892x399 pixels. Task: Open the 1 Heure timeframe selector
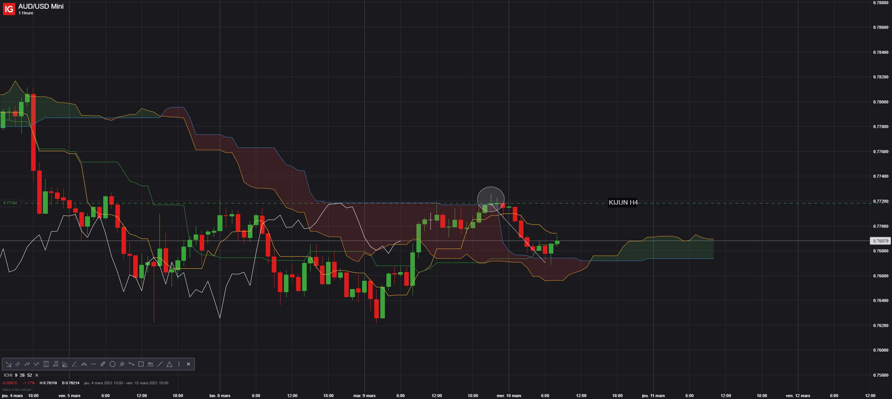click(26, 13)
